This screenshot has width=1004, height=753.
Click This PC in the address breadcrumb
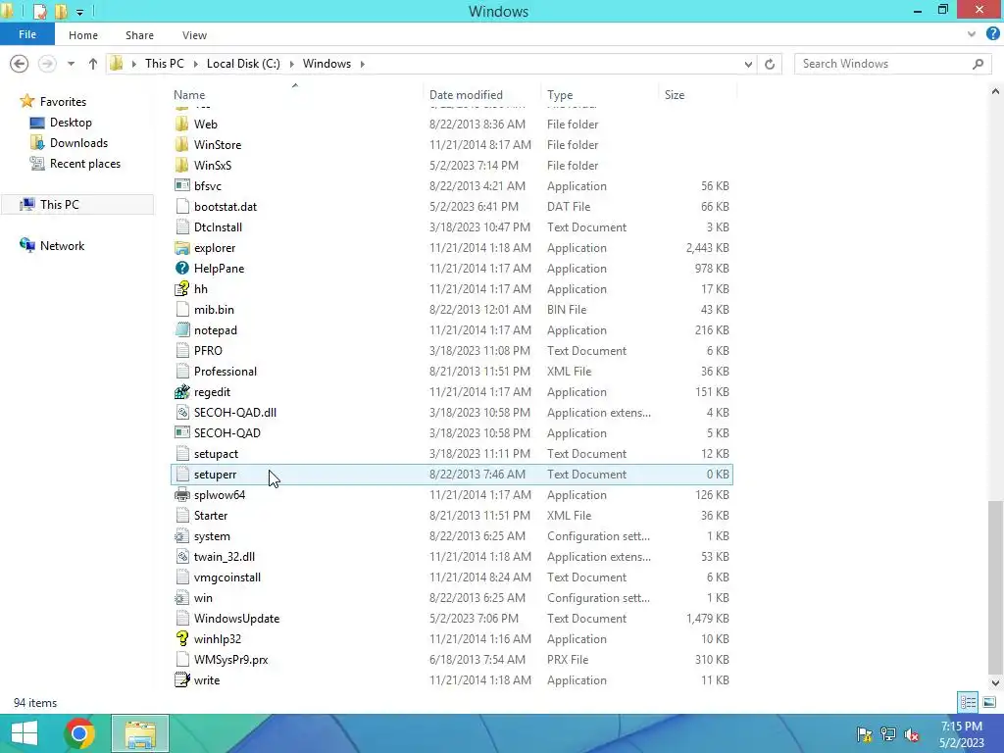coord(164,64)
